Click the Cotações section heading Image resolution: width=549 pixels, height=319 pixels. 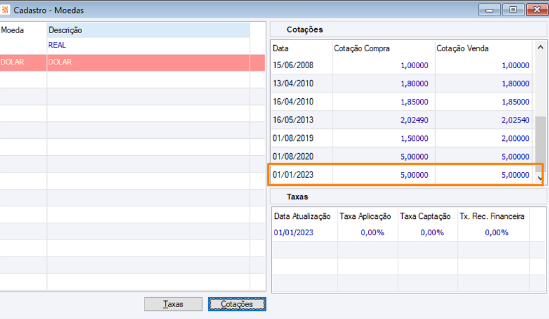click(x=305, y=30)
